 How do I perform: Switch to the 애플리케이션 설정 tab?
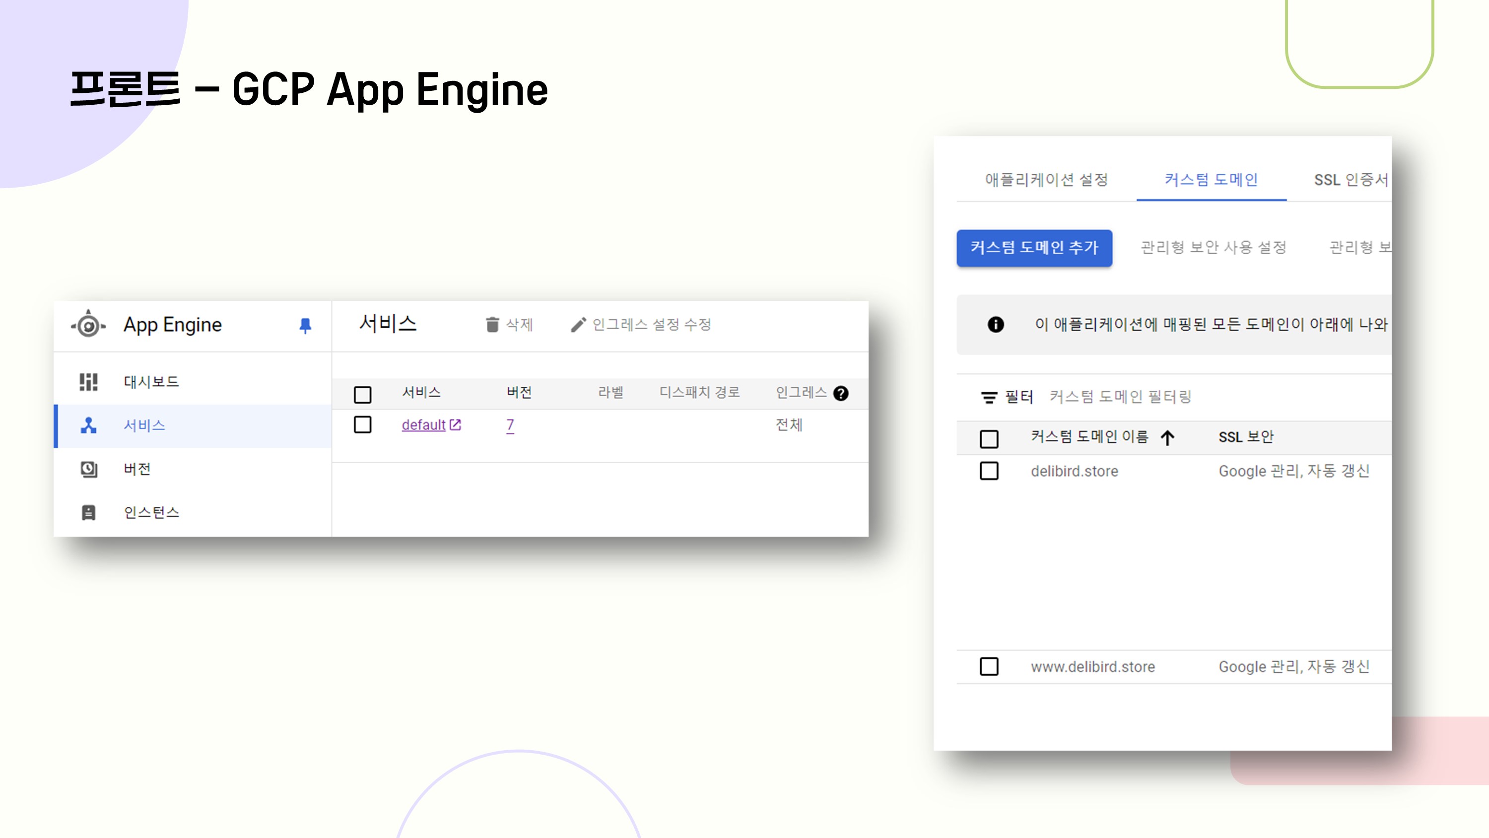[x=1046, y=180]
